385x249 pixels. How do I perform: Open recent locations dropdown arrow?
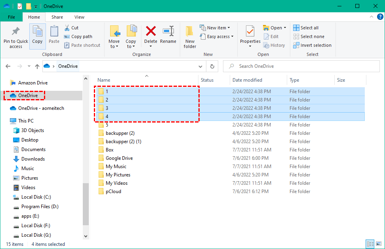coord(29,66)
